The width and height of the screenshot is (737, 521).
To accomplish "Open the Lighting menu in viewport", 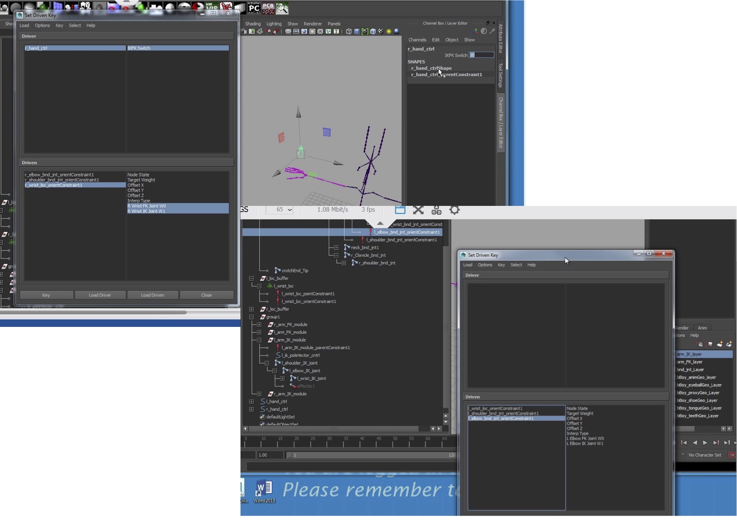I will pyautogui.click(x=274, y=24).
